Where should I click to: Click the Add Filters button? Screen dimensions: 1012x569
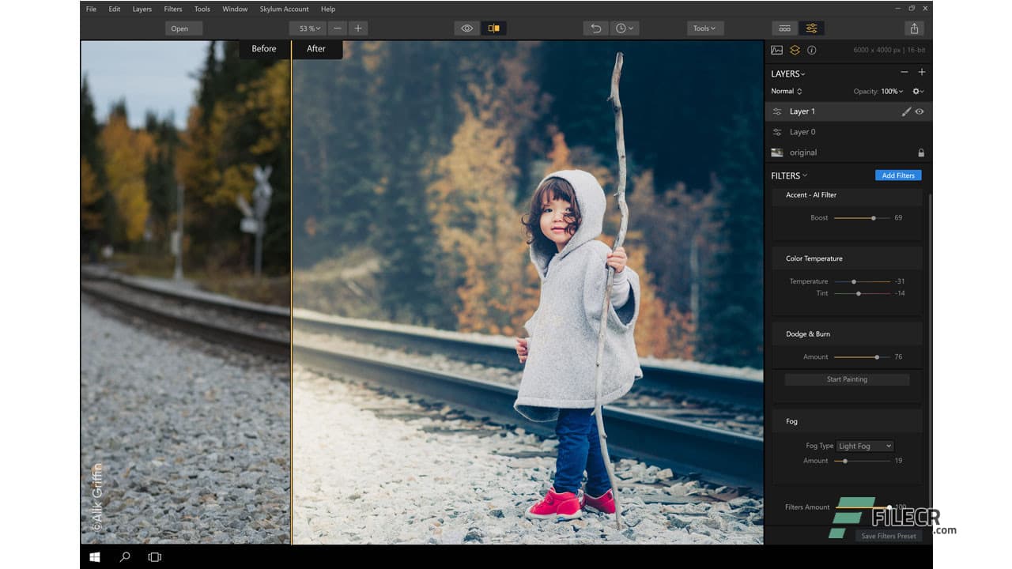[x=897, y=175]
